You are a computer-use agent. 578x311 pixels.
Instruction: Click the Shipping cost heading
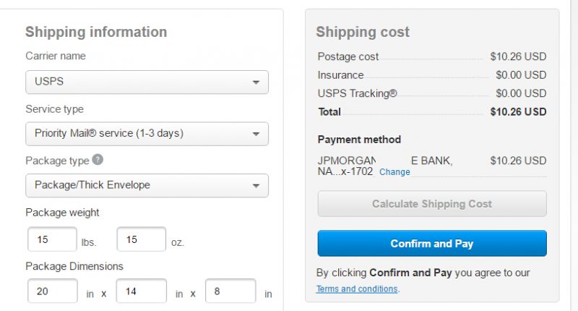point(363,32)
